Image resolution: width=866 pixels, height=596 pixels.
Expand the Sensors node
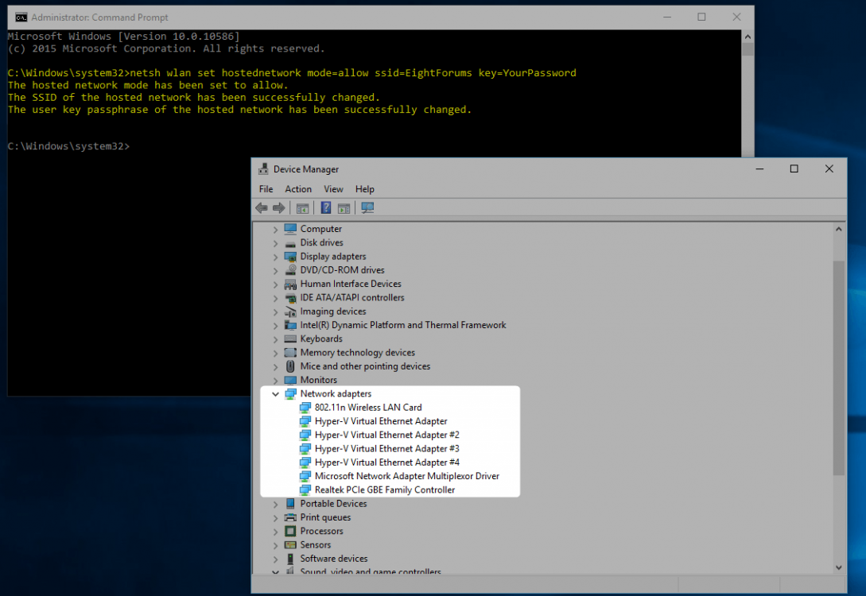(x=275, y=544)
